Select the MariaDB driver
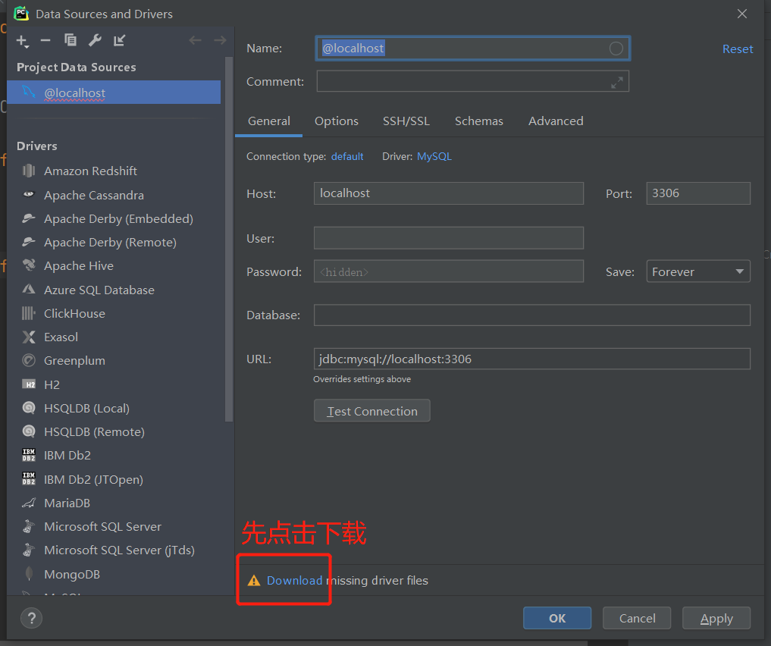 click(x=67, y=503)
